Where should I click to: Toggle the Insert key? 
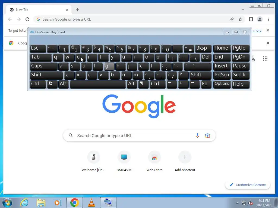tap(222, 66)
